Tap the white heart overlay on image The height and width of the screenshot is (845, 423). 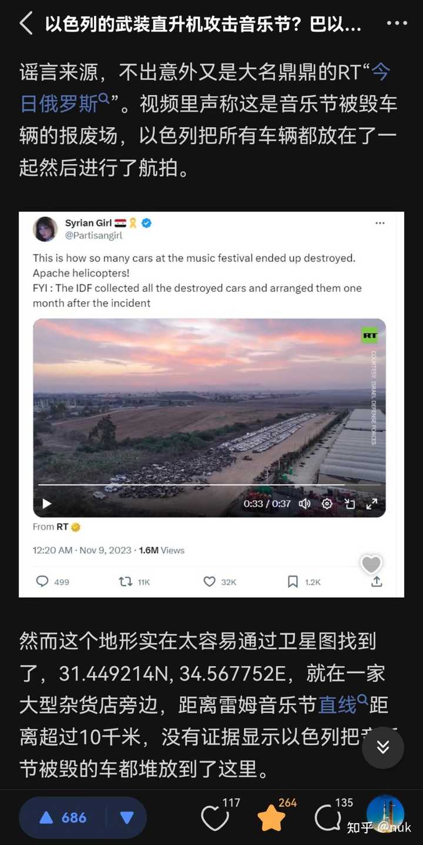coord(371,565)
